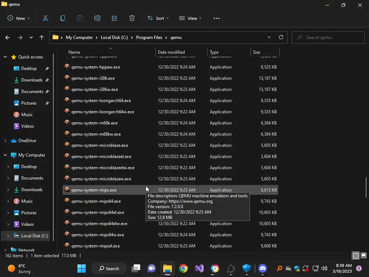
Task: Open clock and date flyout
Action: (342, 268)
